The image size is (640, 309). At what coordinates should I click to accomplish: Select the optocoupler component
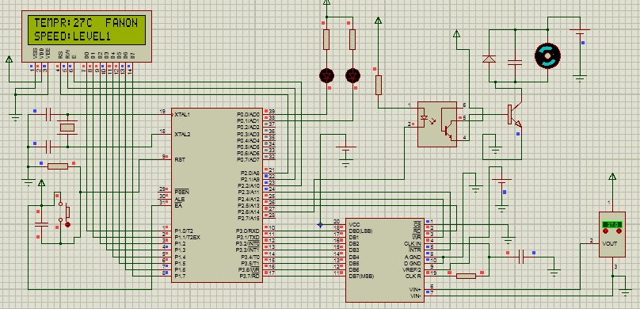(x=437, y=124)
